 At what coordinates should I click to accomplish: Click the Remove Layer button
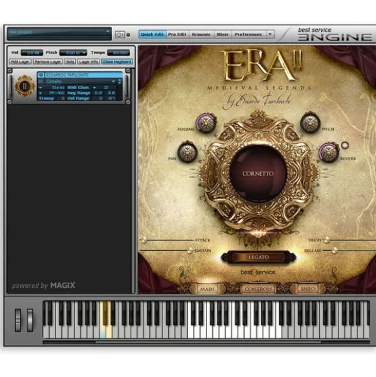tap(48, 62)
